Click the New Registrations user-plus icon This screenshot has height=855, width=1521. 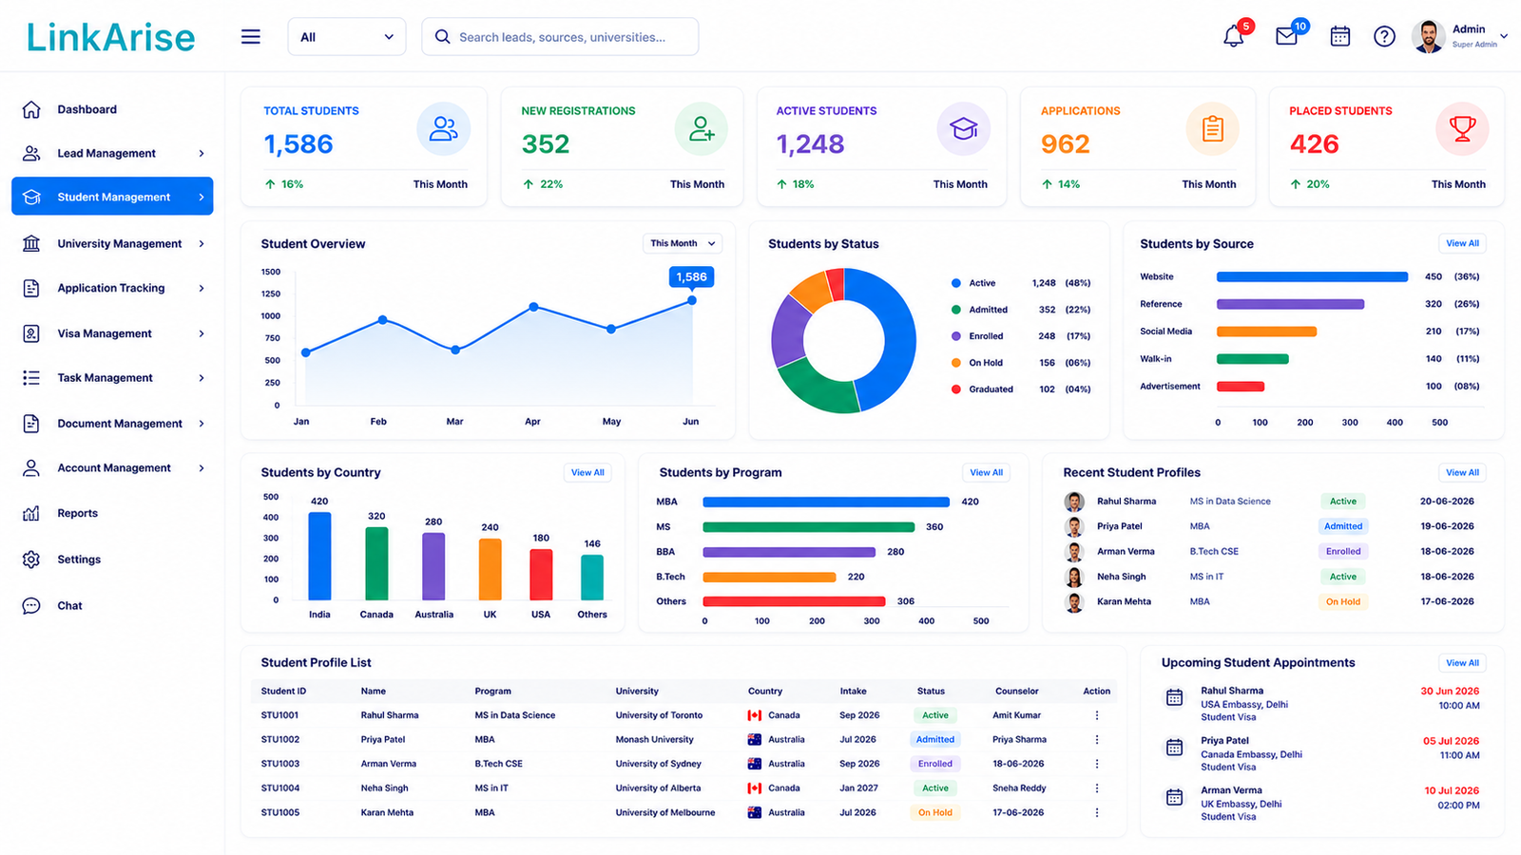pos(702,129)
